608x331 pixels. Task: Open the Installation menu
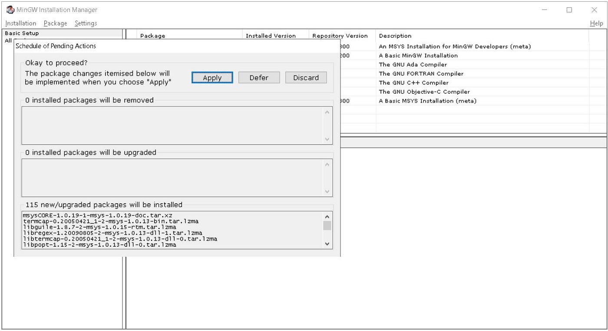tap(20, 23)
